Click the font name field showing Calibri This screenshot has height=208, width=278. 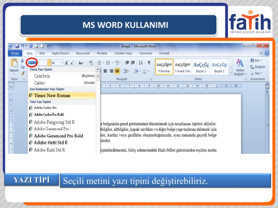(37, 63)
